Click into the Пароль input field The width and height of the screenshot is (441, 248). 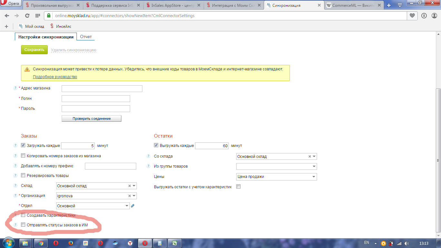[96, 109]
